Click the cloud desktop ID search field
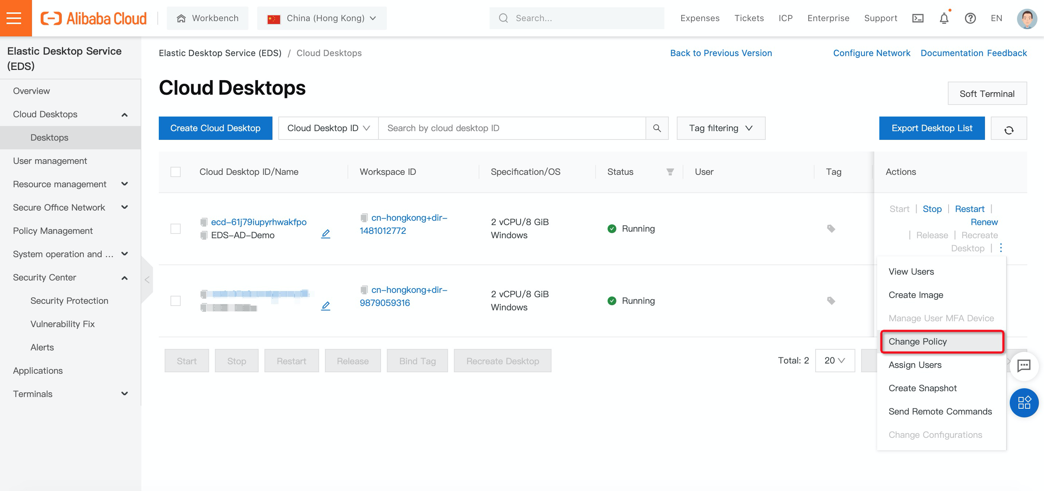 (x=511, y=129)
